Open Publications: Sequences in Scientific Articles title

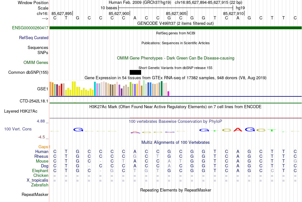(175, 43)
